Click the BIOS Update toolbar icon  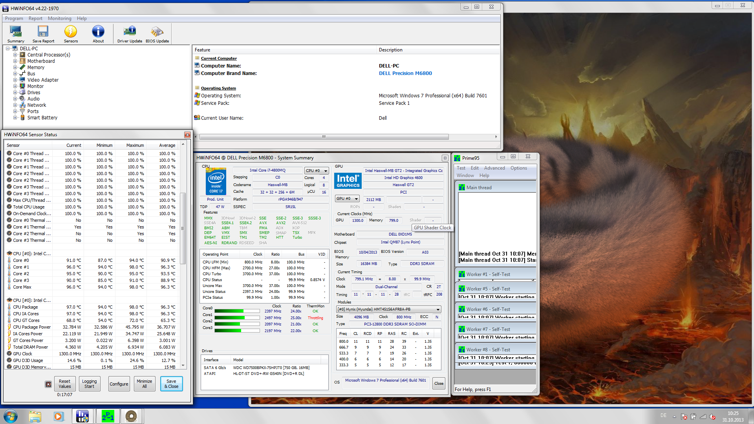[157, 34]
